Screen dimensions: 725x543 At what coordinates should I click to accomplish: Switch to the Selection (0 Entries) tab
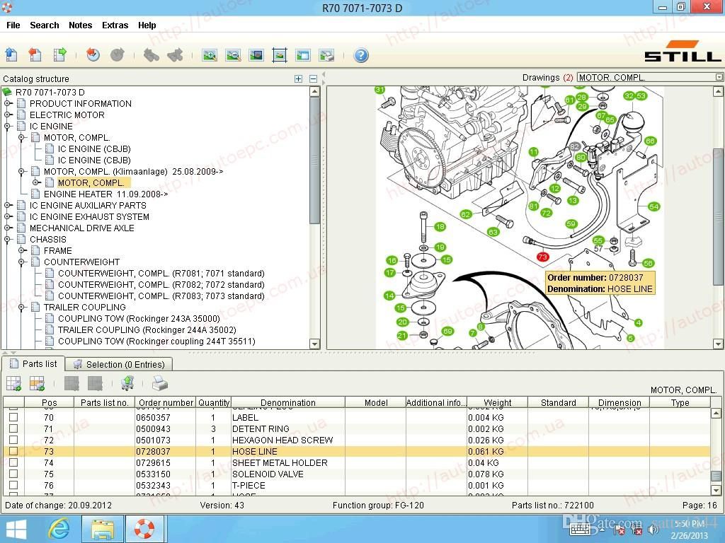tap(119, 364)
